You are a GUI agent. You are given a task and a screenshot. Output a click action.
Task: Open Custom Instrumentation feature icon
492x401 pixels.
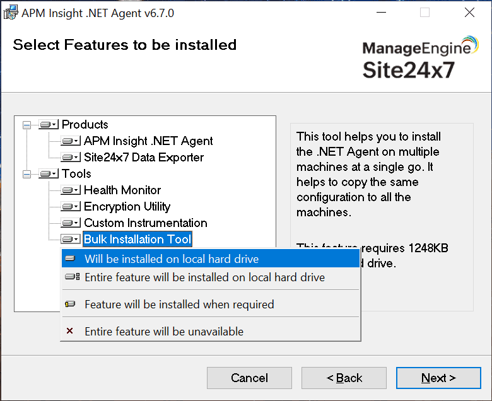point(71,223)
